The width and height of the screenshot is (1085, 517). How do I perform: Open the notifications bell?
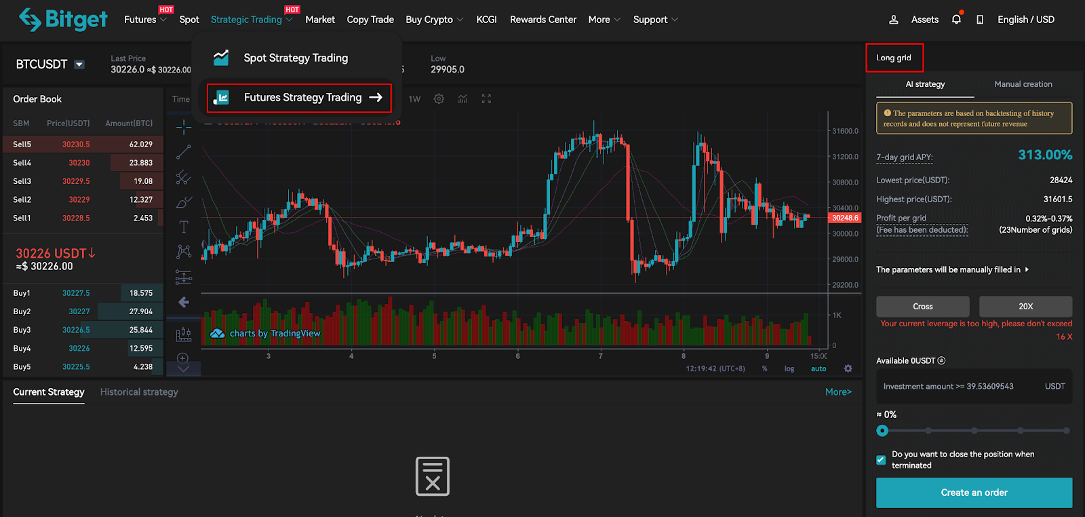pos(956,19)
